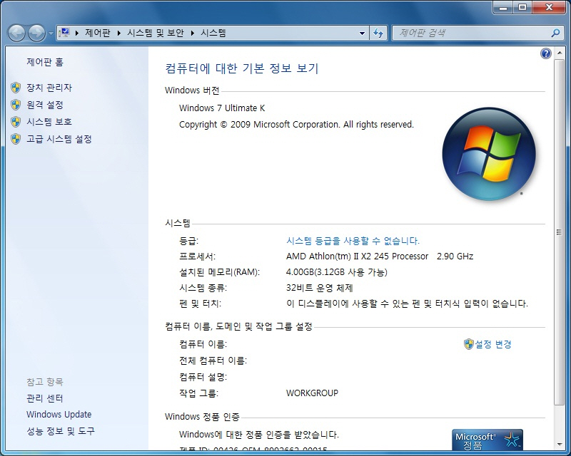Screen dimensions: 571x456
Task: Expand the arrow before 제어판 breadcrumb
Action: (x=77, y=33)
